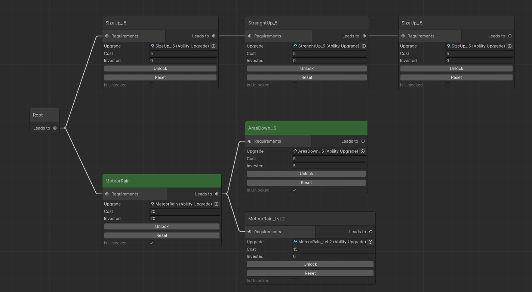Click the asset icon in MeteorRain_LvL2 Upgrade field
Screen dimensions: 532x292
click(x=295, y=242)
